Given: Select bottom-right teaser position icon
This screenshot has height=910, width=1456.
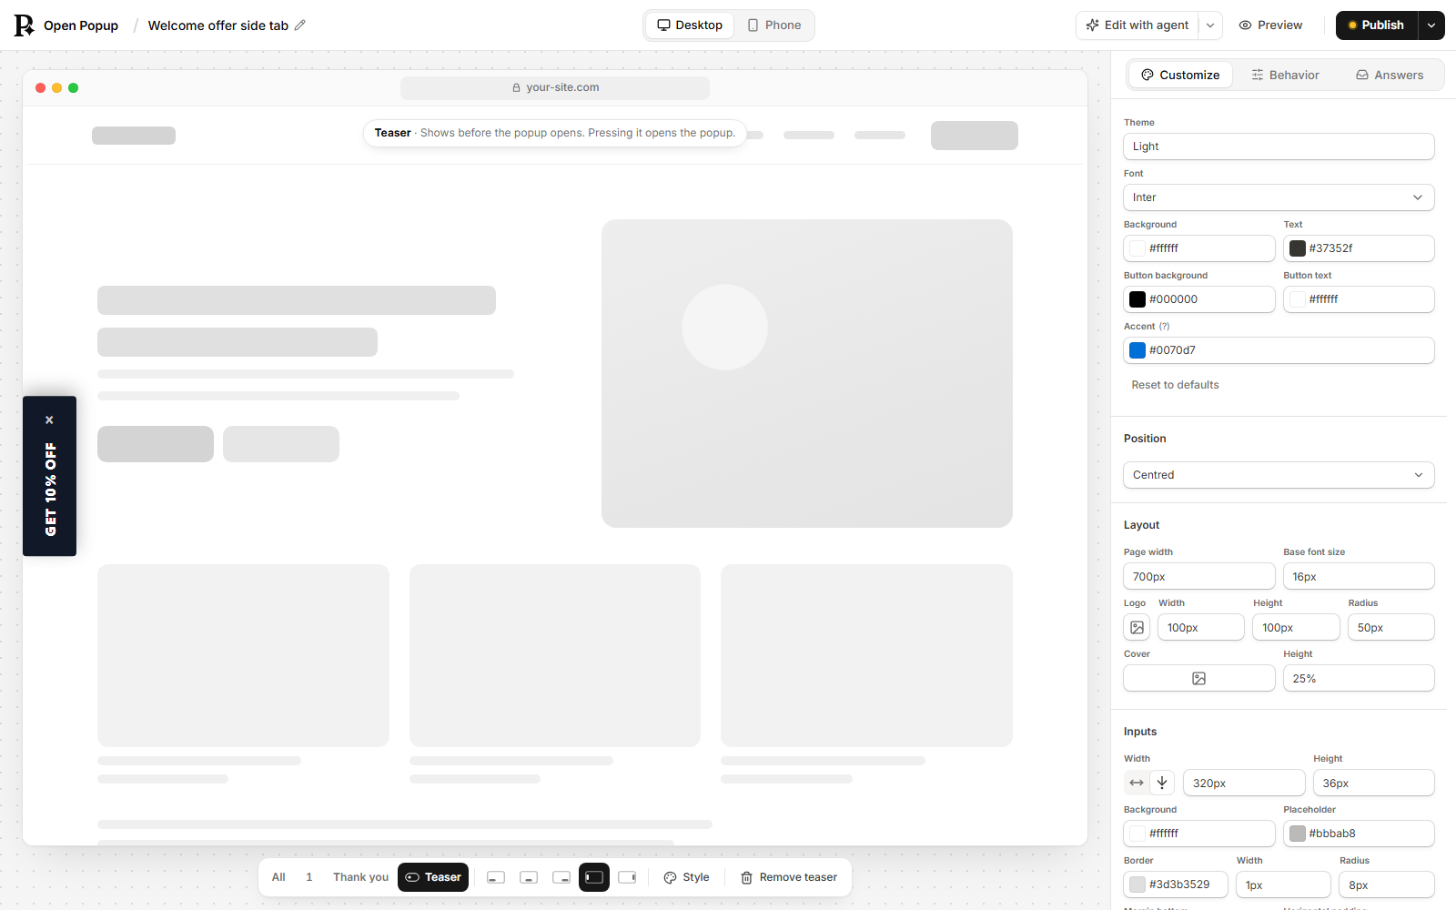Looking at the screenshot, I should [x=561, y=877].
